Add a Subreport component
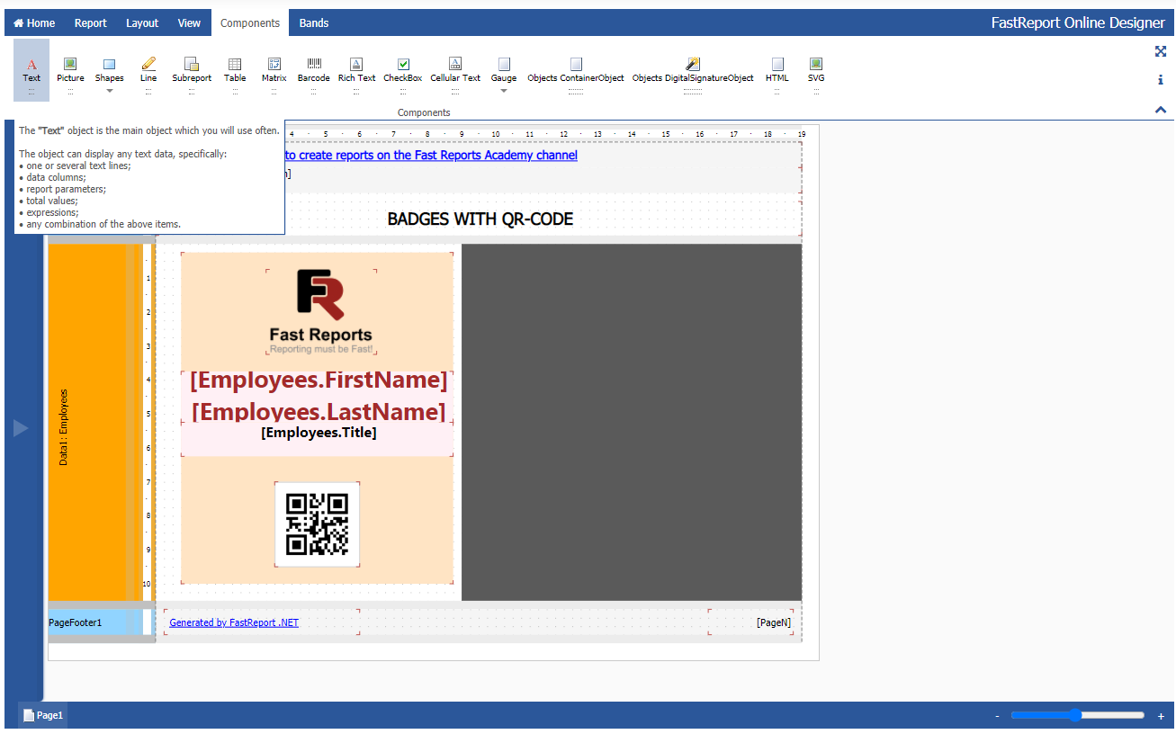Screen dimensions: 1176x734 pos(192,70)
